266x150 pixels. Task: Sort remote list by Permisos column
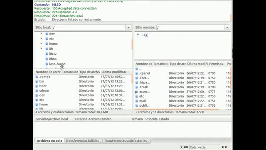(216, 64)
